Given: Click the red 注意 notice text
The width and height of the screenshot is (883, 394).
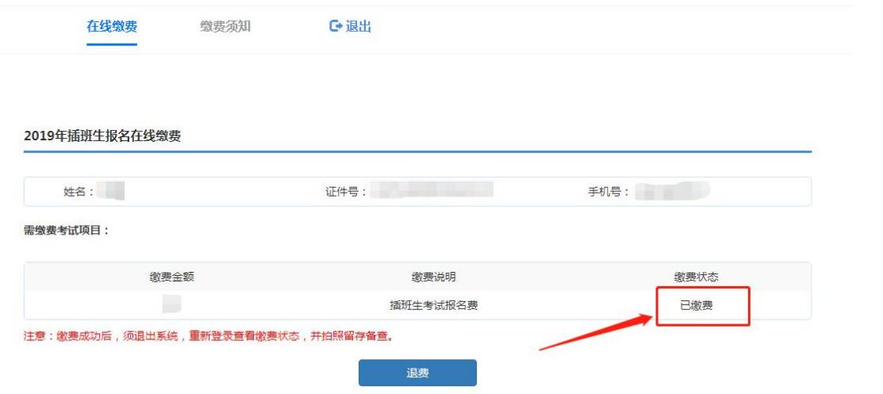Looking at the screenshot, I should pyautogui.click(x=208, y=337).
